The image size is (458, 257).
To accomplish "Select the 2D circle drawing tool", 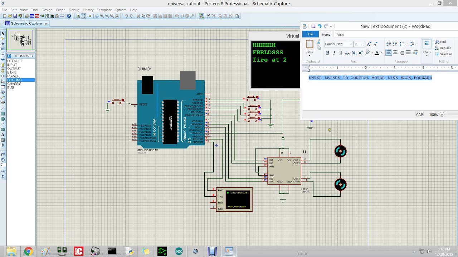I will point(3,119).
